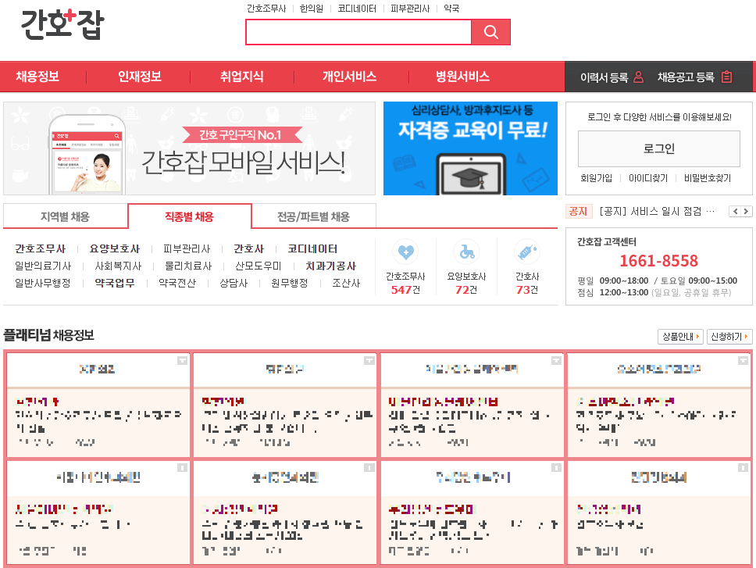The image size is (756, 568).
Task: Click the 요양보호사 wheelchair icon
Action: (466, 252)
